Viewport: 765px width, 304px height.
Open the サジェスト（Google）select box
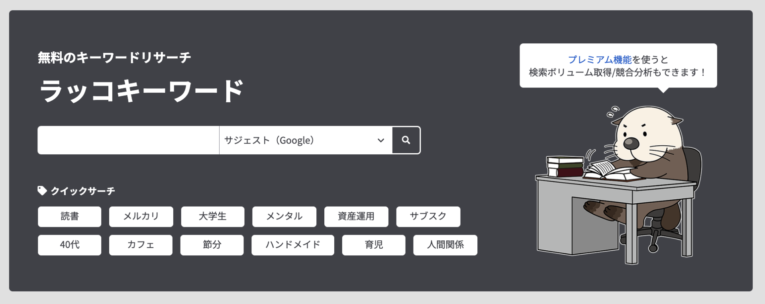click(x=306, y=140)
